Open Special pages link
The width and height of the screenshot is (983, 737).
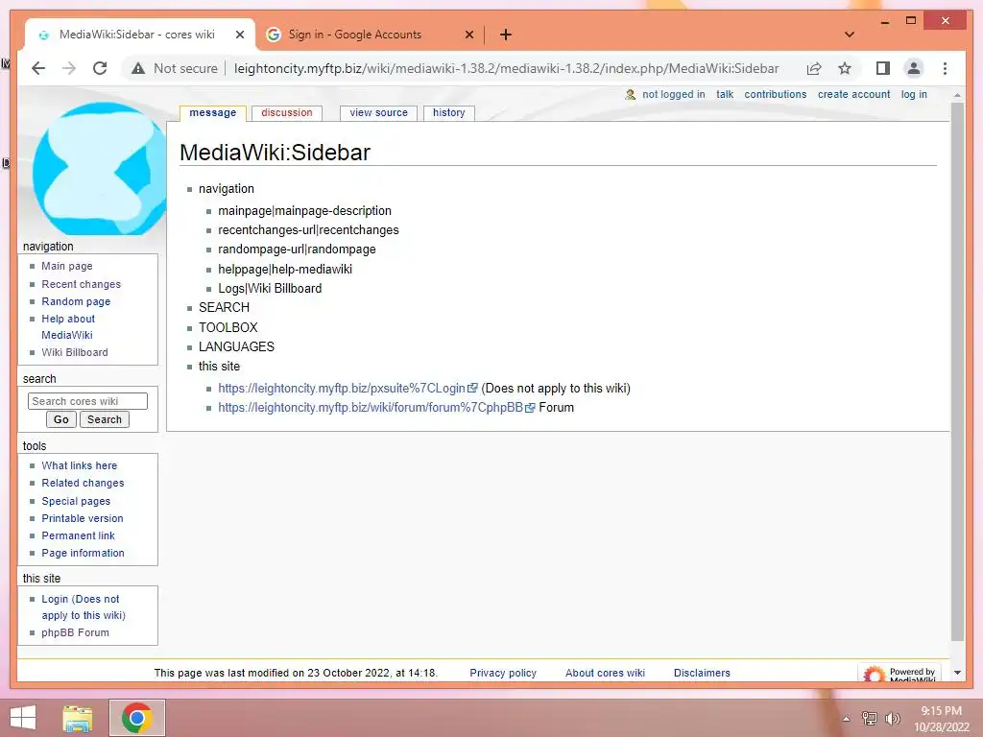click(76, 501)
